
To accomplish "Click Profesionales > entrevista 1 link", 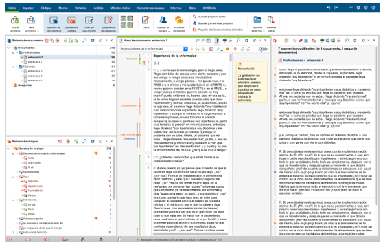I will 303,60.
